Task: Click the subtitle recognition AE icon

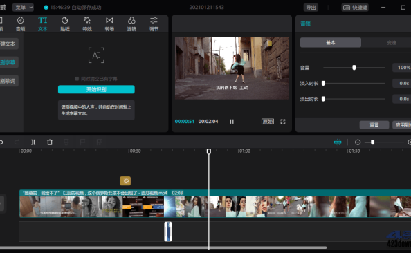Action: 96,55
